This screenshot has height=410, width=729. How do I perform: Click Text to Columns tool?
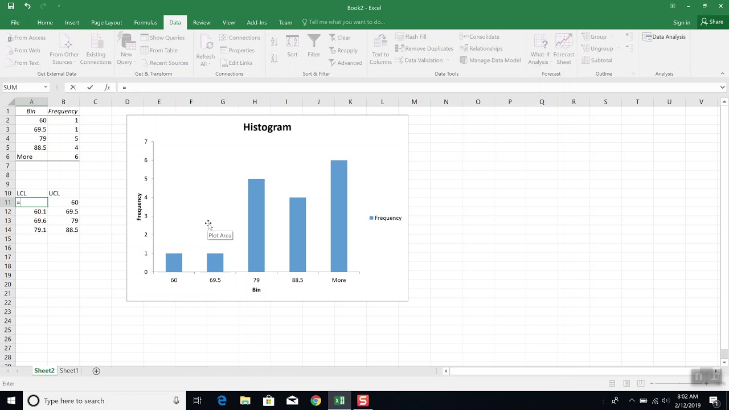(380, 51)
